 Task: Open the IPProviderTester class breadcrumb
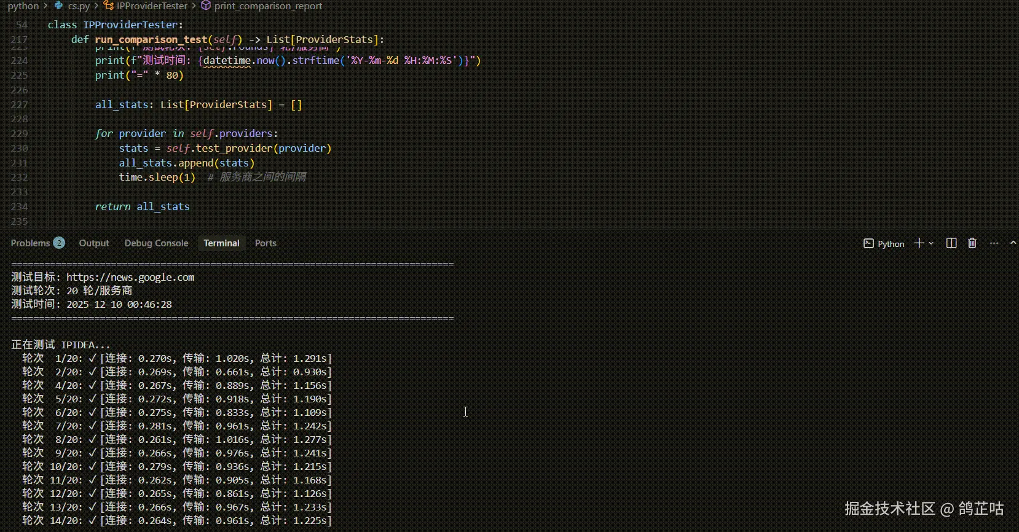146,6
